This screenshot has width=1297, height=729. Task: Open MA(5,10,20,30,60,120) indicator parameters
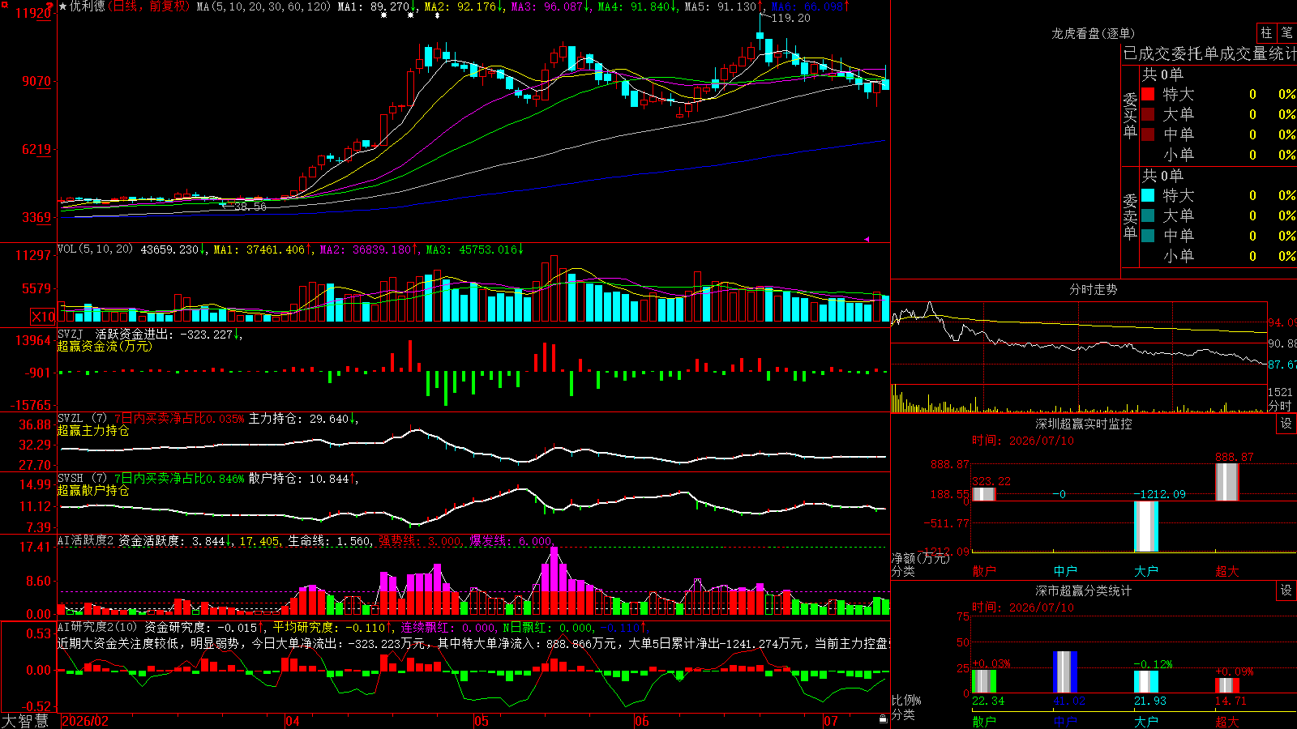coord(264,6)
